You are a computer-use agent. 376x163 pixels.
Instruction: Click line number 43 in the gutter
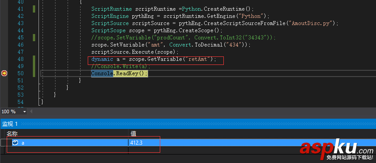[21, 24]
